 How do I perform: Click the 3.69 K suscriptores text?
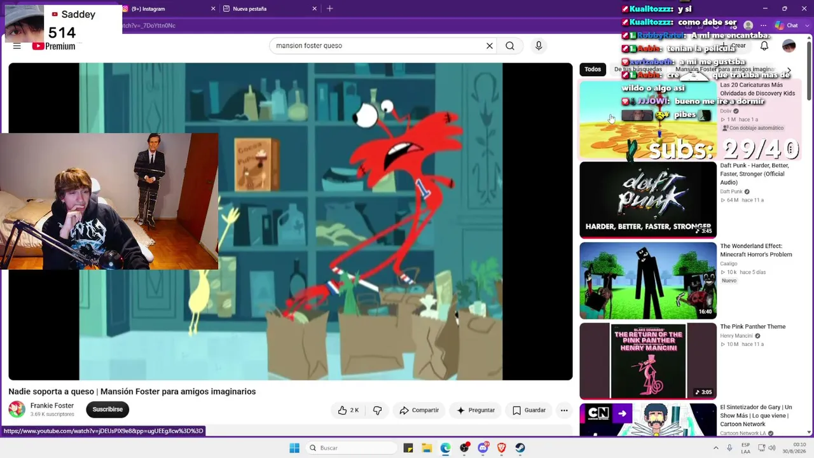52,415
